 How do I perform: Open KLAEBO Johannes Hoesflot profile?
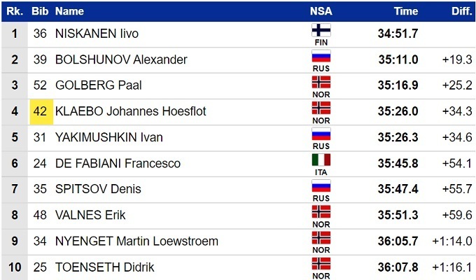[130, 111]
